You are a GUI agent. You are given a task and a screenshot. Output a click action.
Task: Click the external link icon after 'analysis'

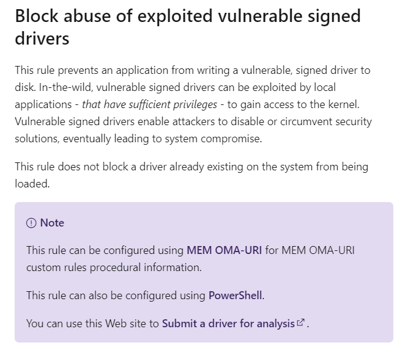pos(300,323)
